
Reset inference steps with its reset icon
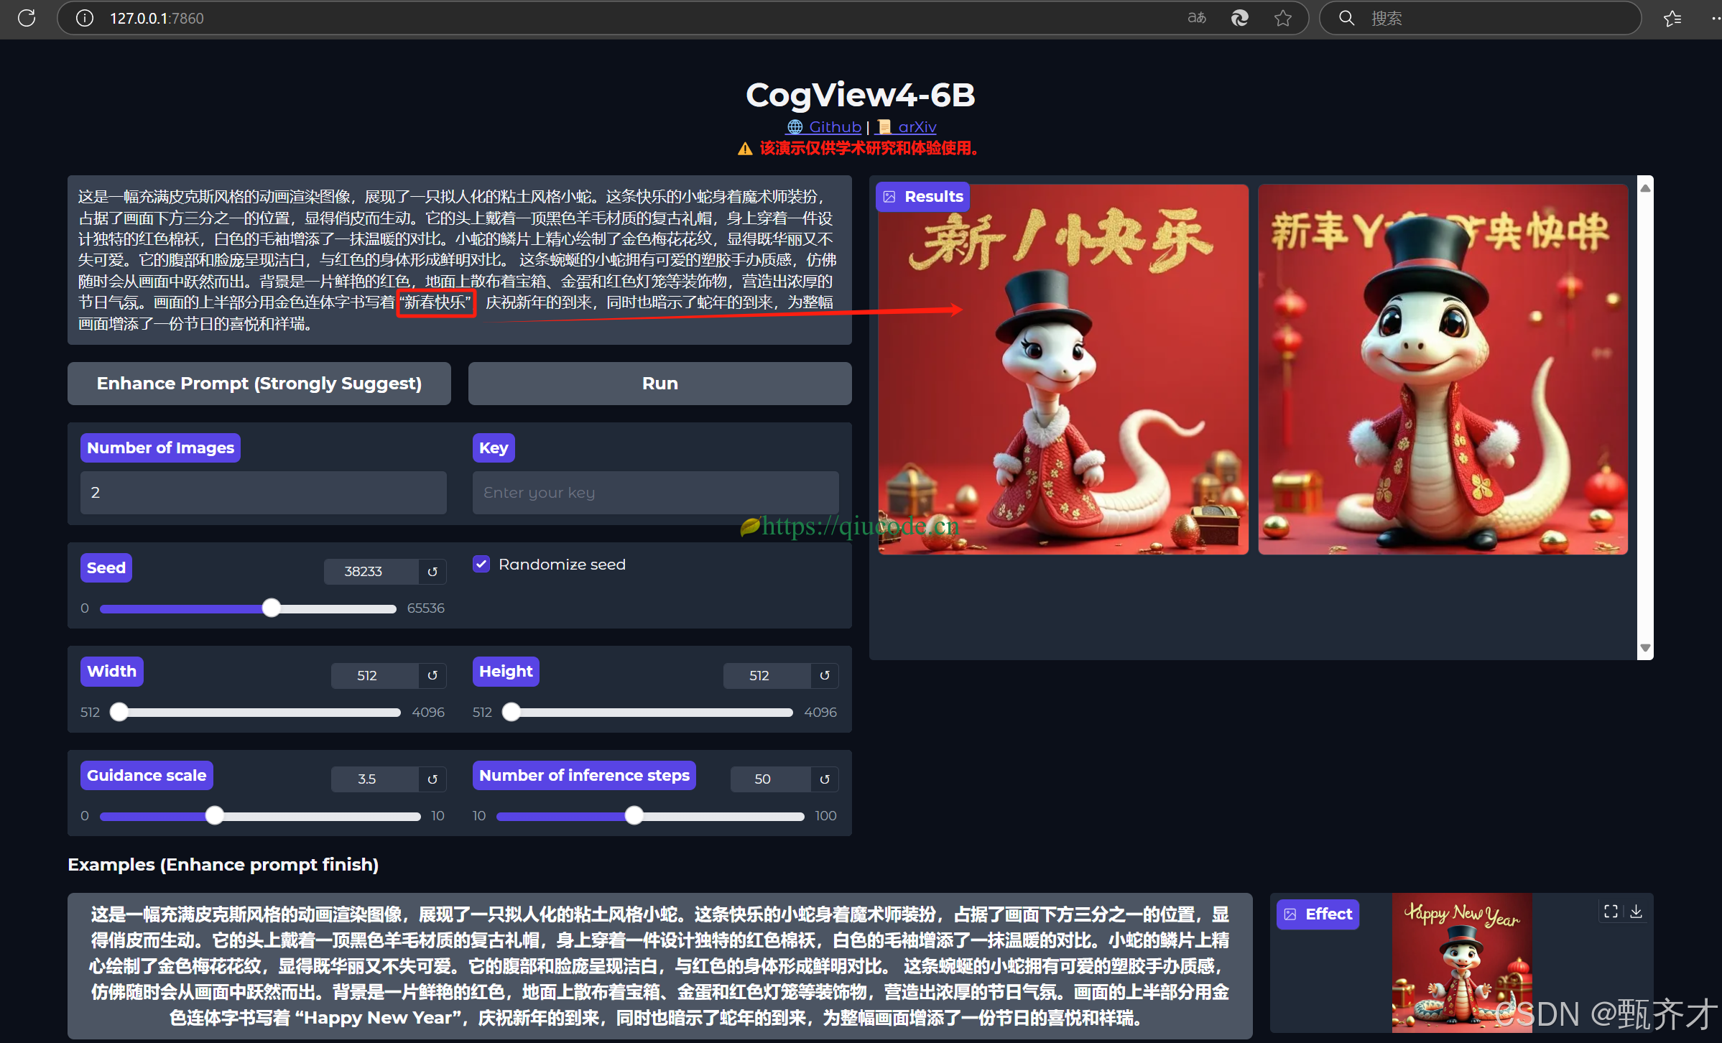(x=825, y=779)
